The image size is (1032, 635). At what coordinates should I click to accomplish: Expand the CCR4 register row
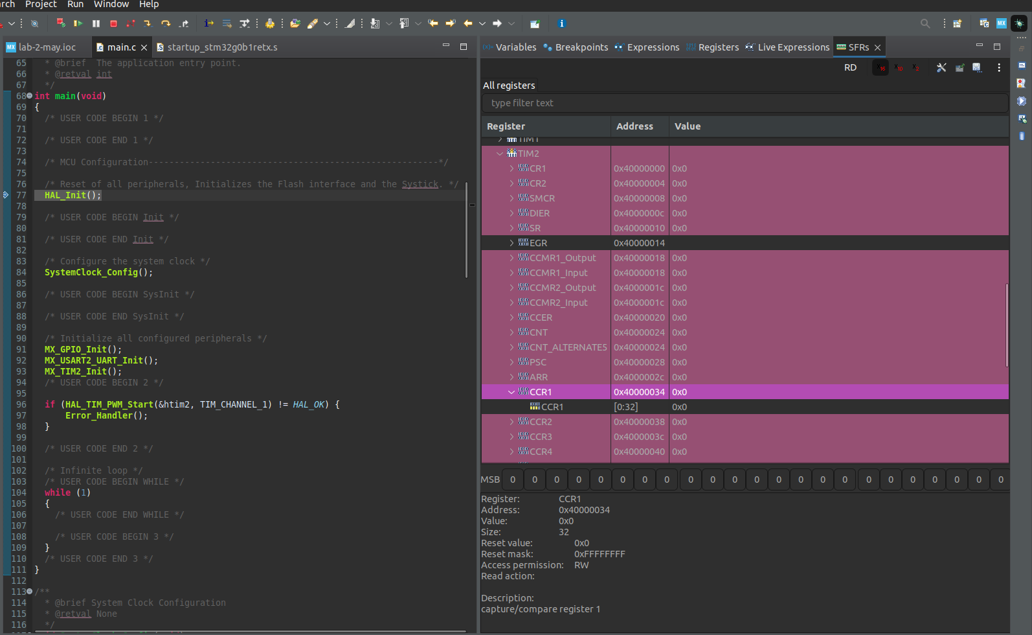(x=511, y=452)
